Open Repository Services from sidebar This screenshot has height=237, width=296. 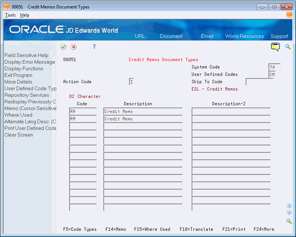(26, 95)
